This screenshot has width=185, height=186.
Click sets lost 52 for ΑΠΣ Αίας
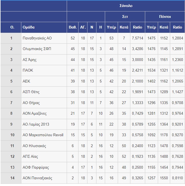(x=124, y=156)
